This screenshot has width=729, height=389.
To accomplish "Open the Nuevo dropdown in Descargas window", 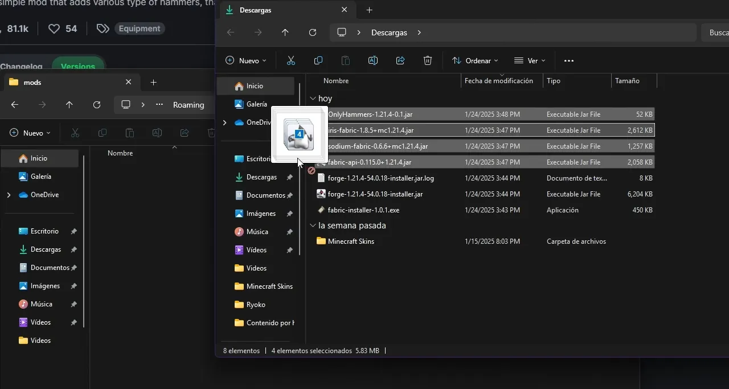I will [245, 60].
